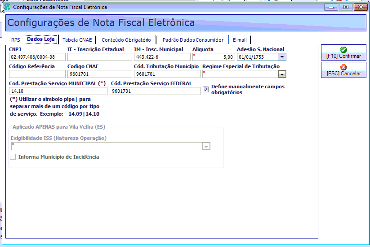Viewport: 370px width, 247px height.
Task: Open the Tabela CNAE tab
Action: pos(77,40)
